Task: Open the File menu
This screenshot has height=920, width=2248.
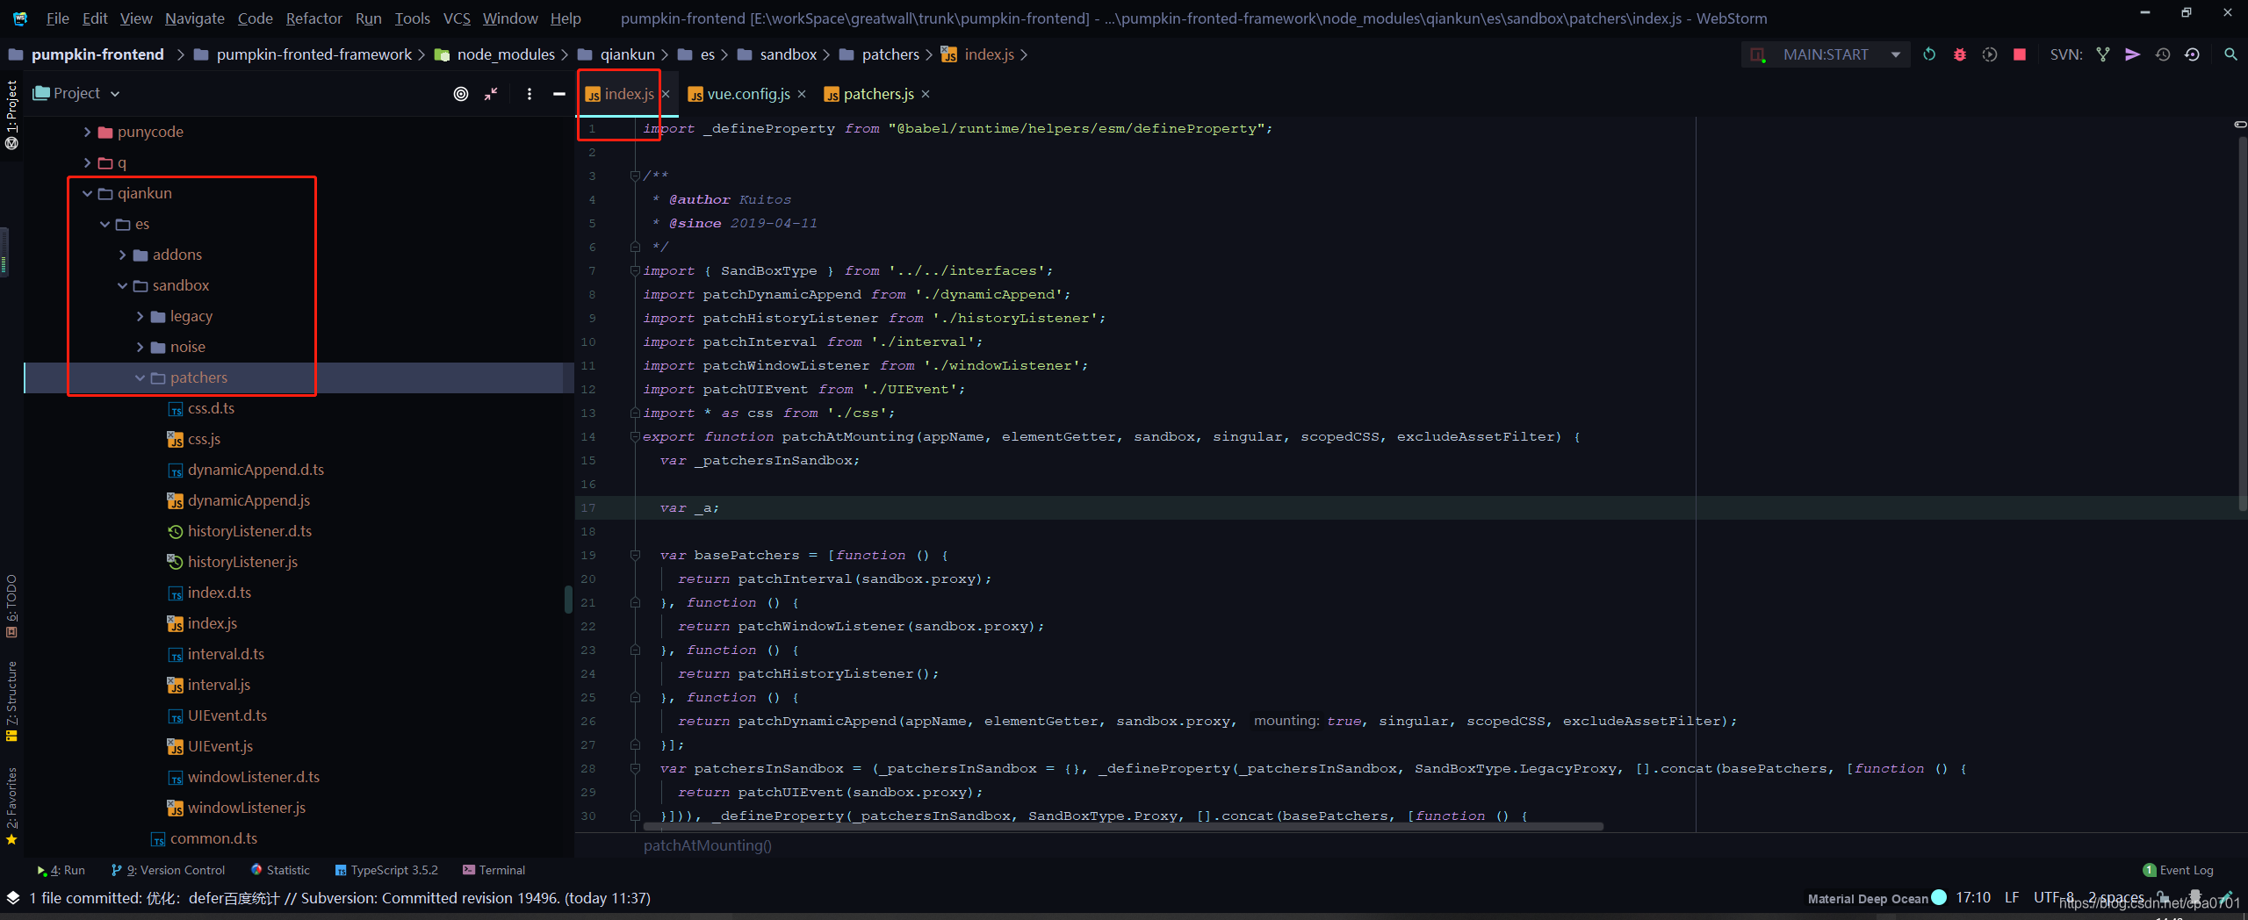Action: tap(57, 18)
